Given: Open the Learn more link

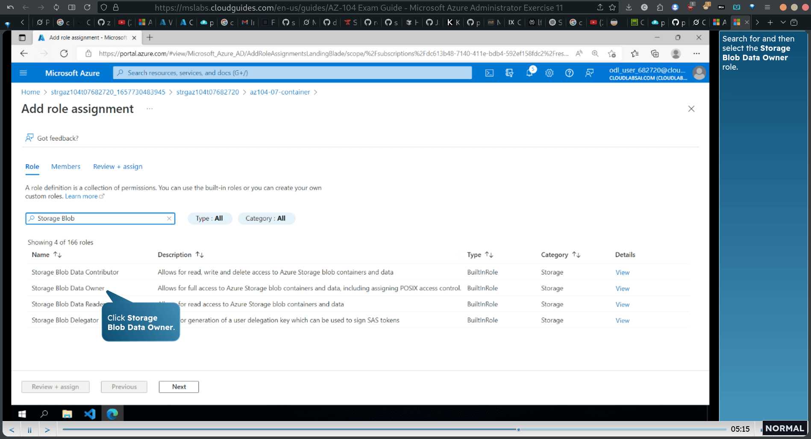Looking at the screenshot, I should point(84,196).
